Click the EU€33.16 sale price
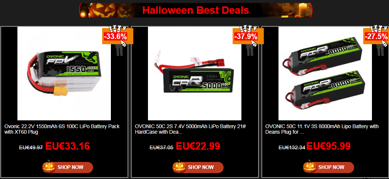This screenshot has height=179, width=389. [67, 146]
